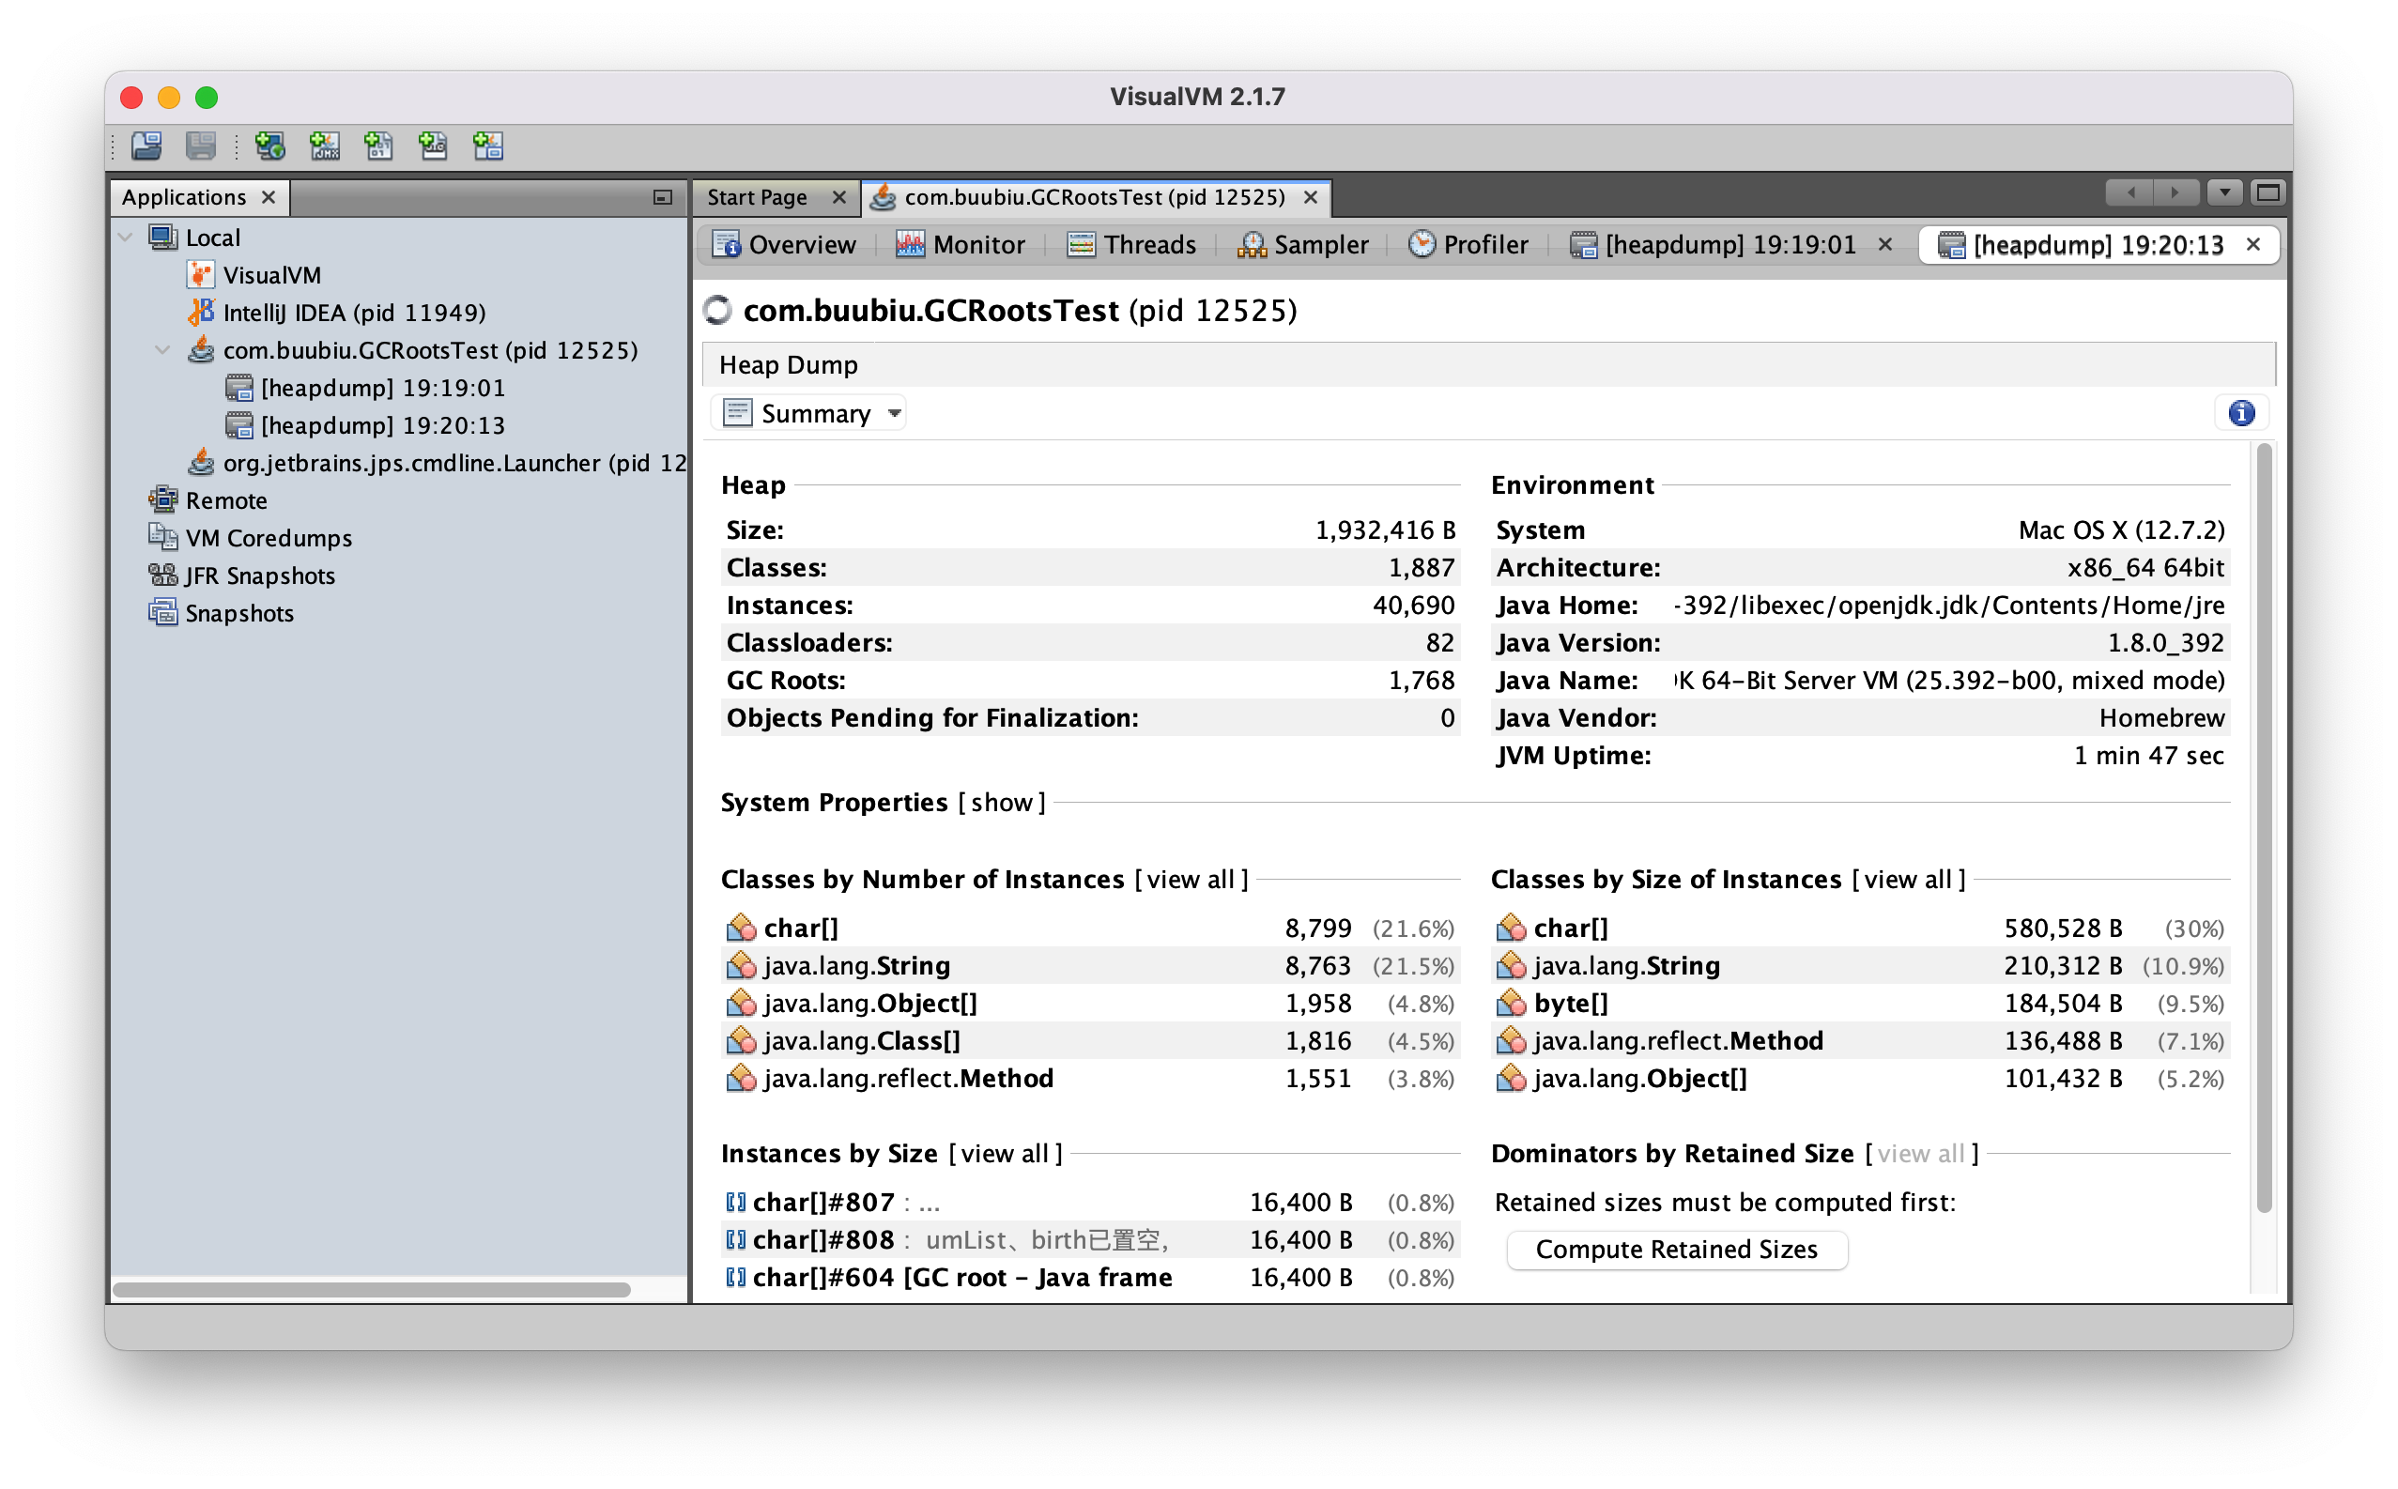
Task: Click Add VM Coredump toolbar icon
Action: click(378, 146)
